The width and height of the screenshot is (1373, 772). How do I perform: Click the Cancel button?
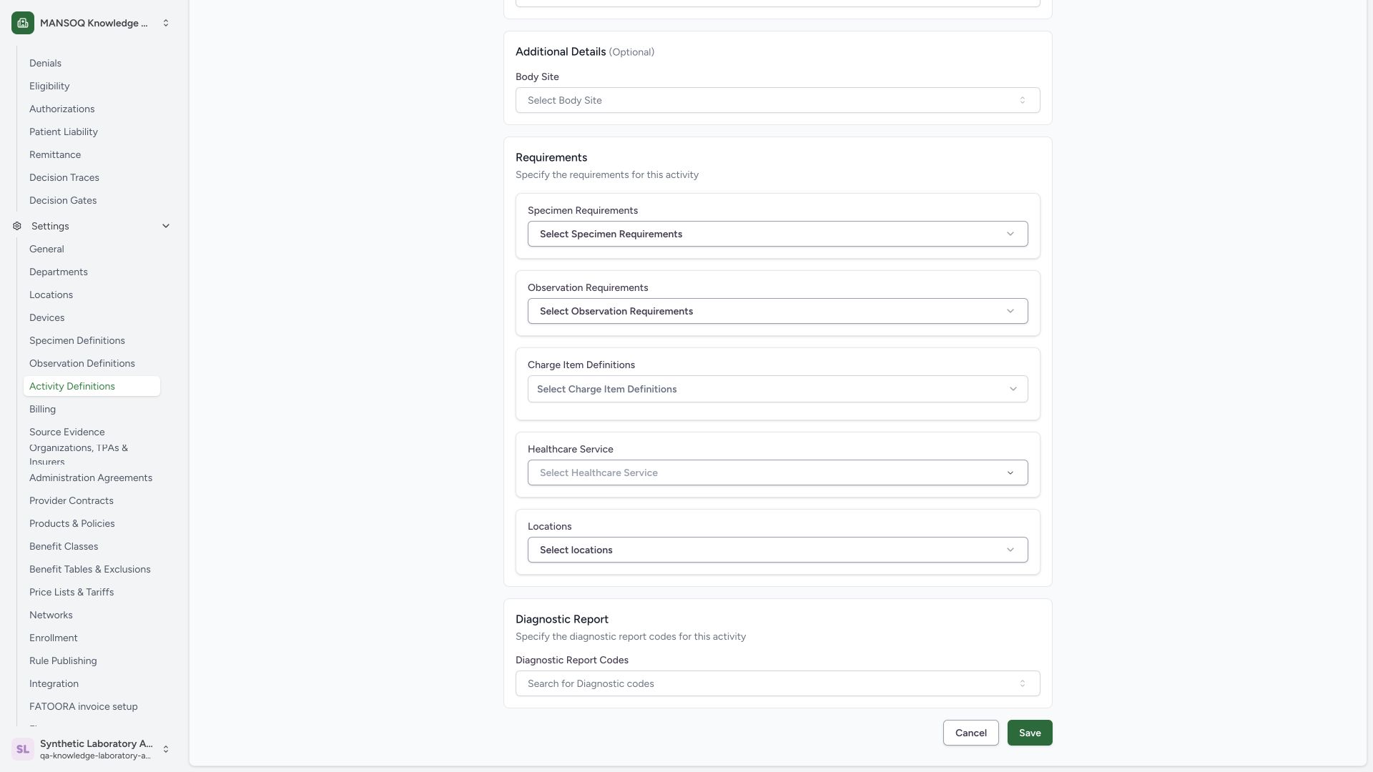(970, 733)
